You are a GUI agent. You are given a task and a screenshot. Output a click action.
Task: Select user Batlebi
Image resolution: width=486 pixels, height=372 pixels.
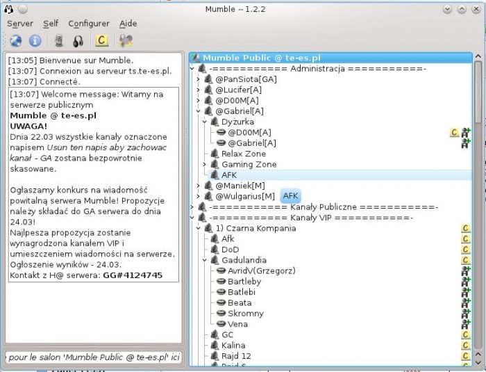click(x=242, y=292)
